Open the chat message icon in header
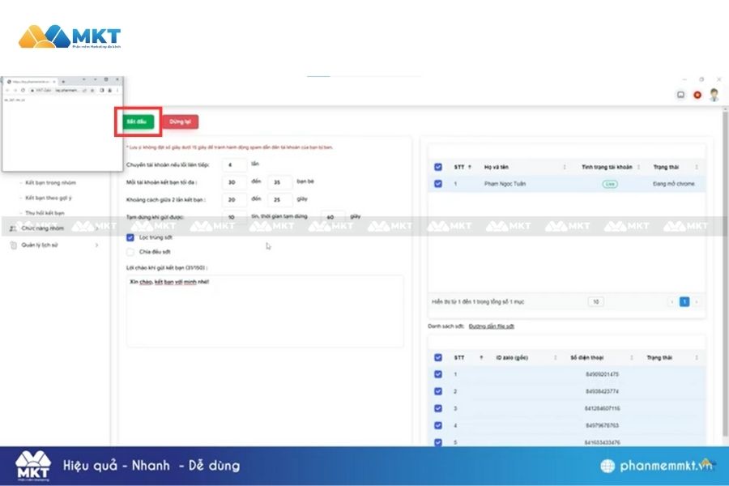The image size is (729, 486). point(681,95)
